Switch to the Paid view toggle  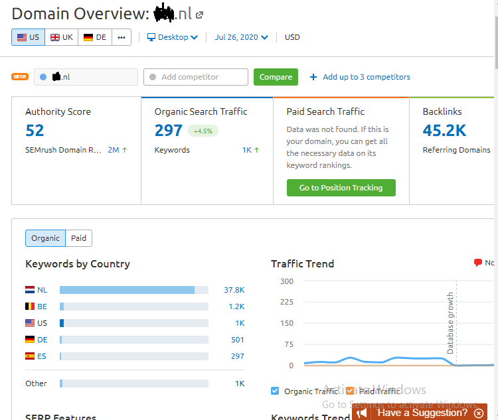click(78, 238)
